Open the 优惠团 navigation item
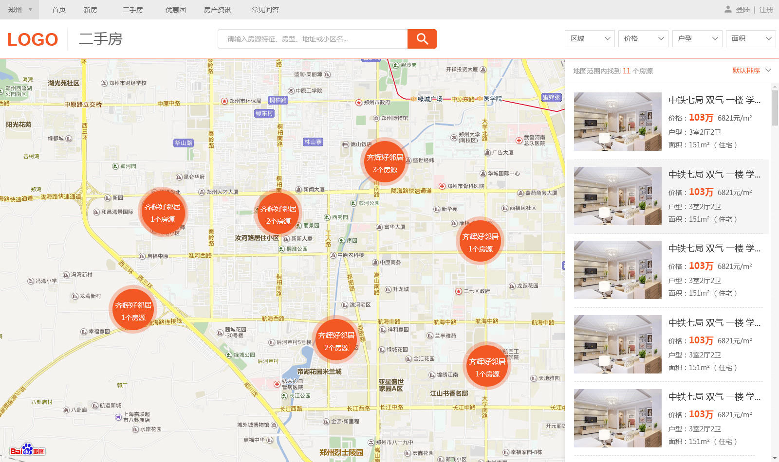779x462 pixels. pos(175,10)
